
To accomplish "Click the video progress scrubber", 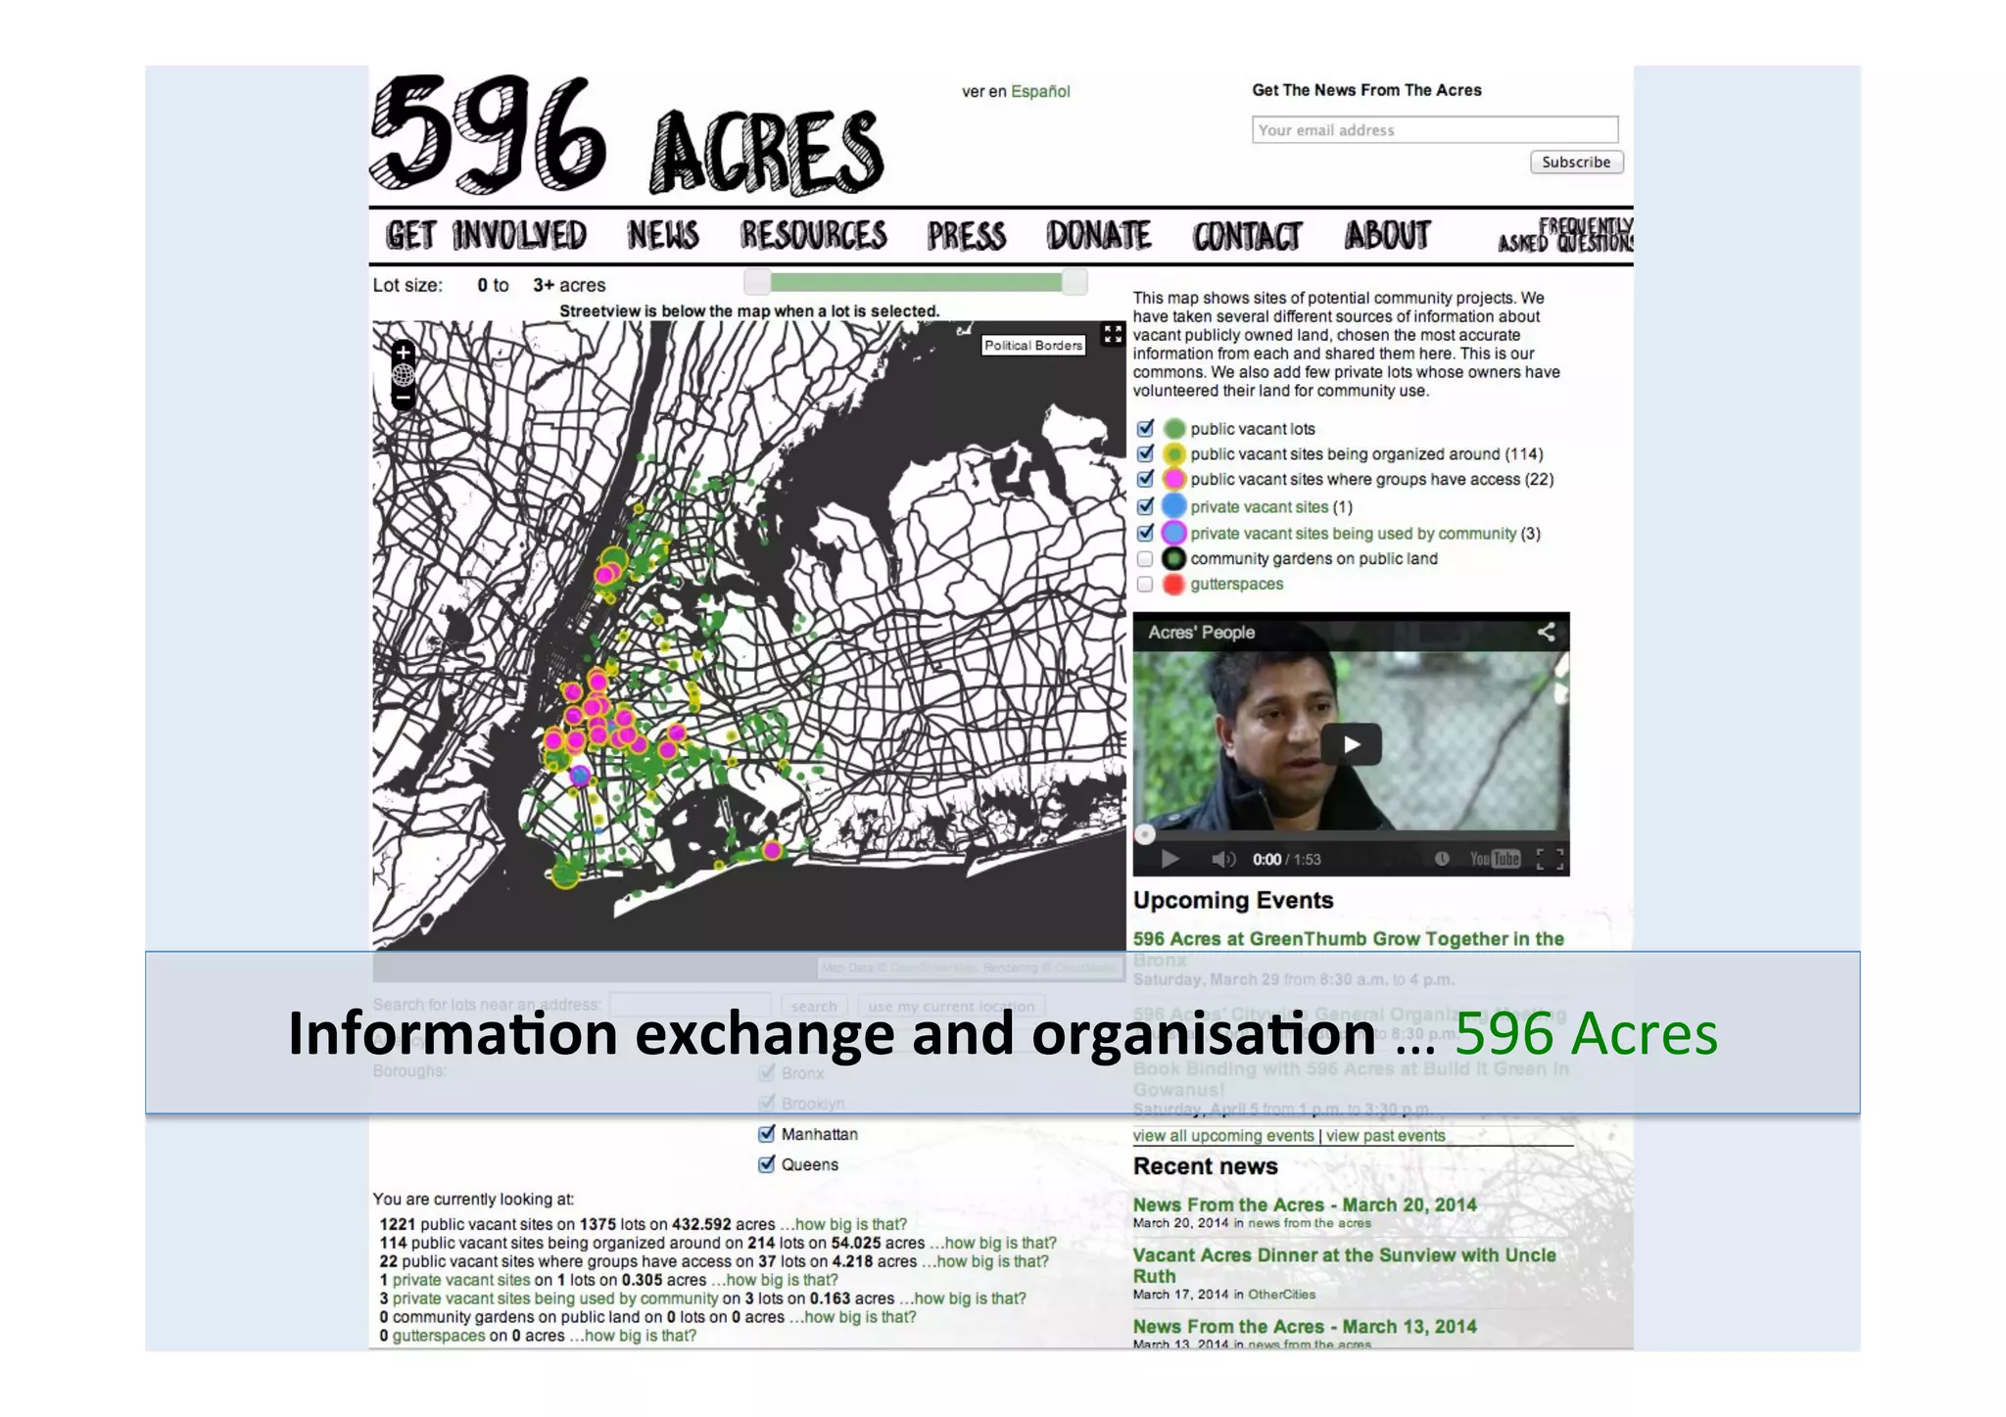I will click(x=1144, y=835).
